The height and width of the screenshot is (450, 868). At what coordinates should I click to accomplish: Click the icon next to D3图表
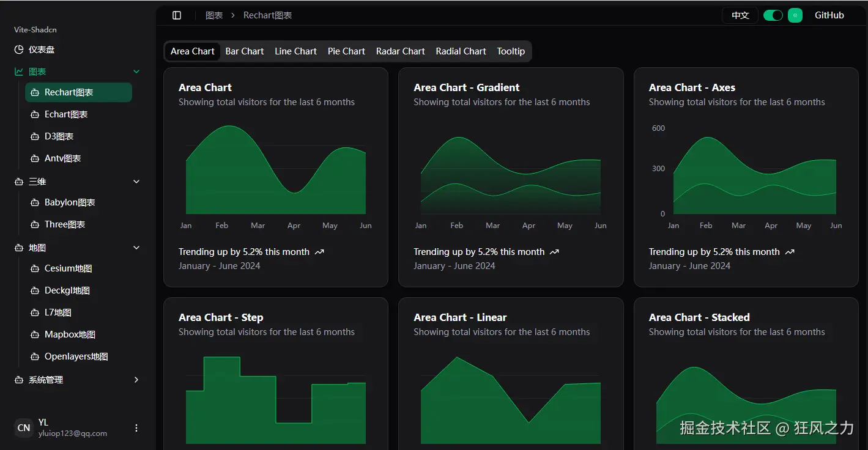pyautogui.click(x=35, y=136)
